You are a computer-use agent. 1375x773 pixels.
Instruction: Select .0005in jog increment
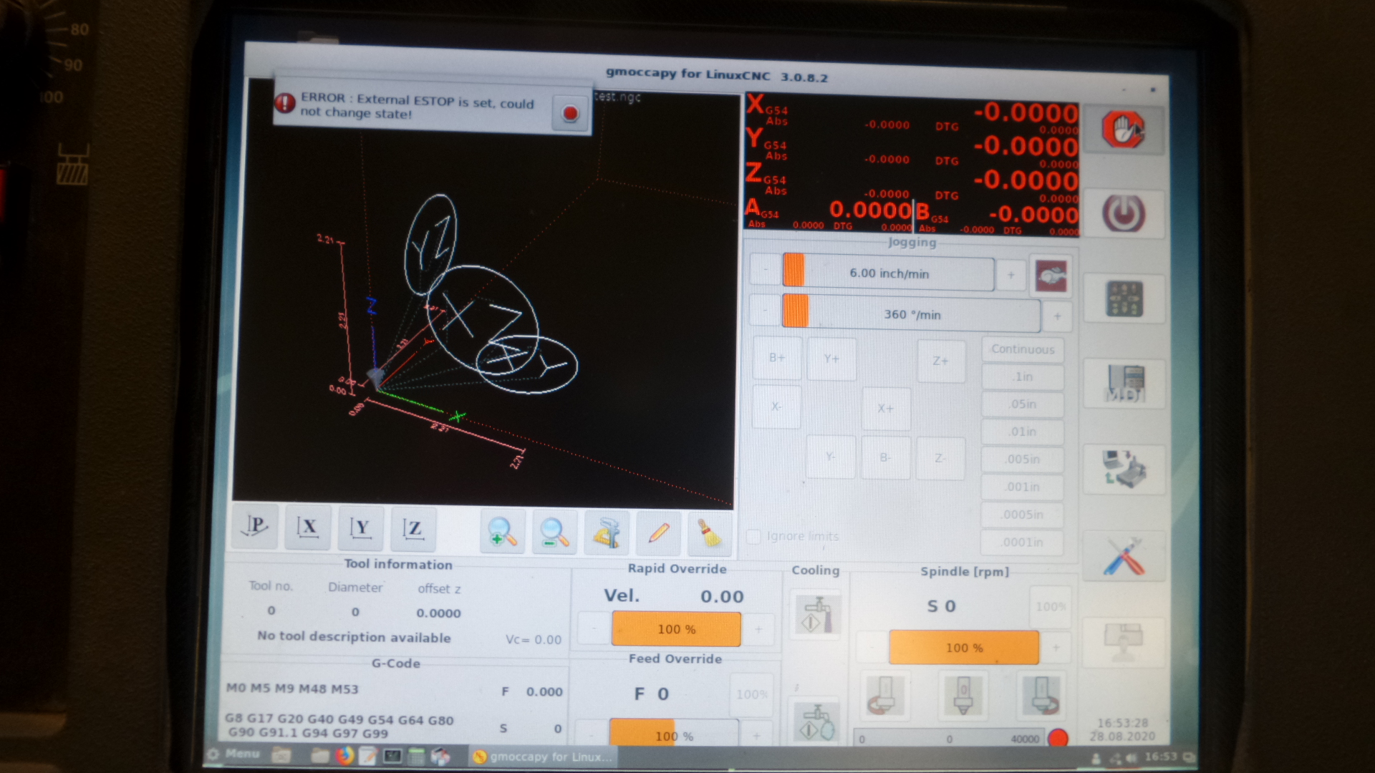(x=1023, y=515)
